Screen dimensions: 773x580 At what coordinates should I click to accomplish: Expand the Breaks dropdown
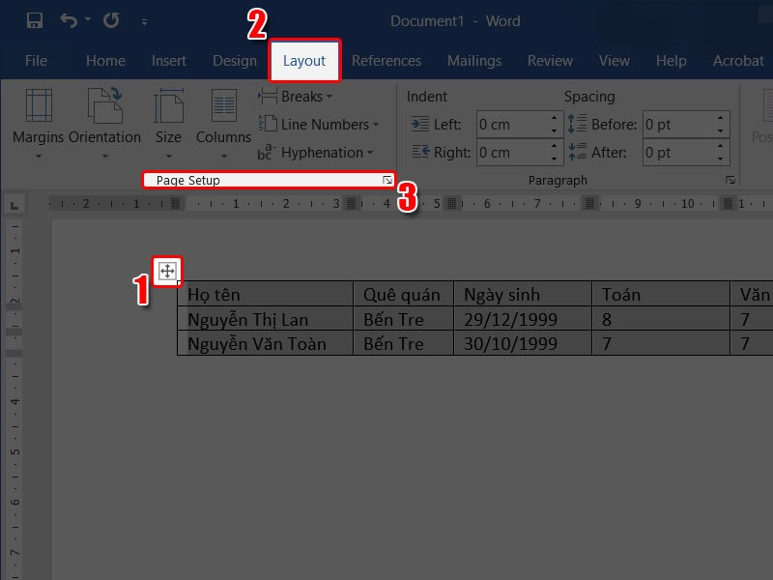point(295,97)
